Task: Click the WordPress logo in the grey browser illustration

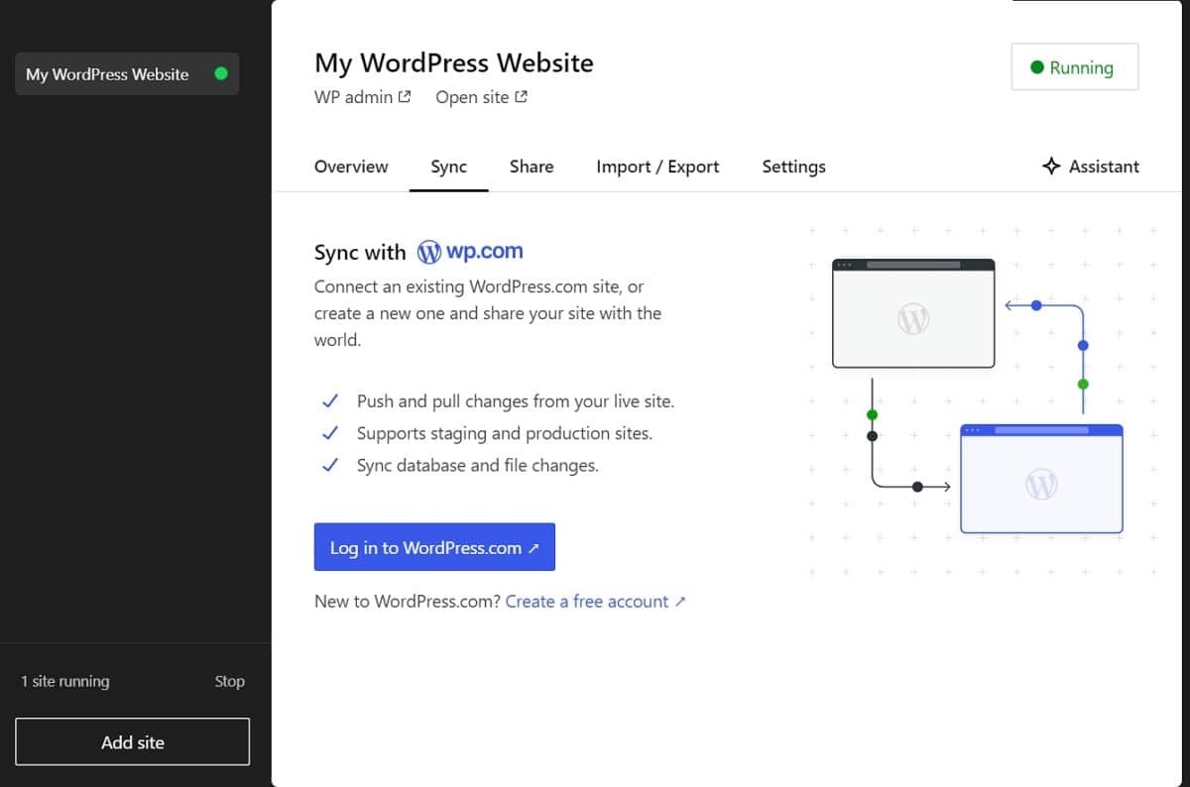Action: point(912,319)
